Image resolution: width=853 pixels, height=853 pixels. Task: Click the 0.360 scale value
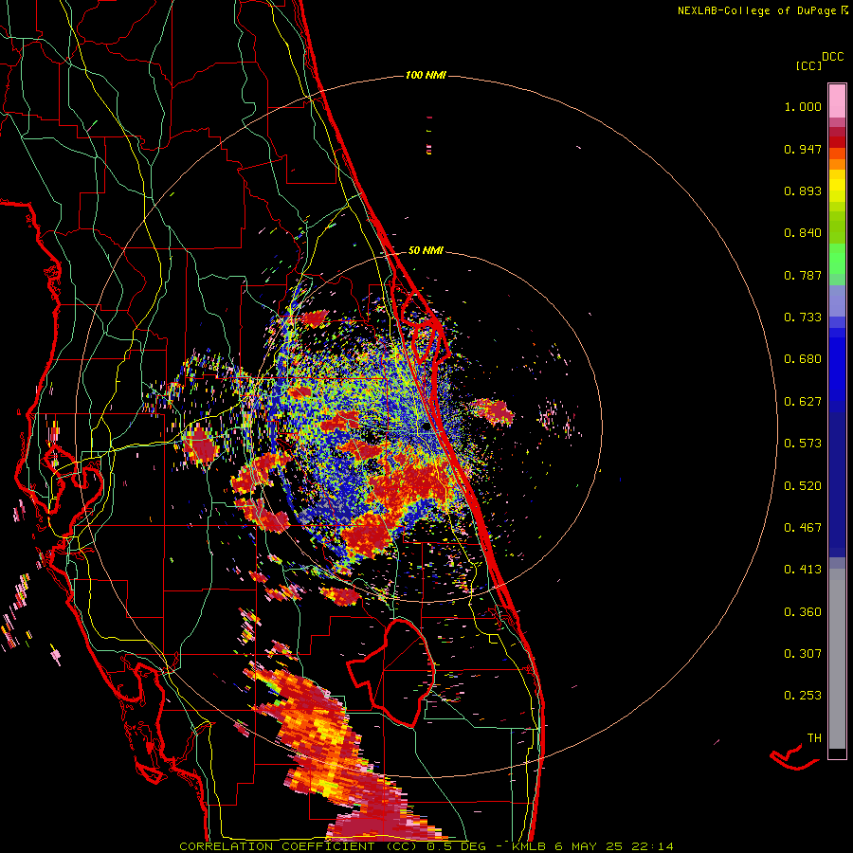pos(803,612)
